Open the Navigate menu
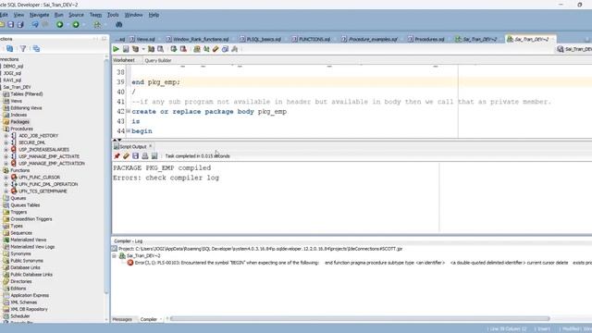592x333 pixels. pos(39,15)
